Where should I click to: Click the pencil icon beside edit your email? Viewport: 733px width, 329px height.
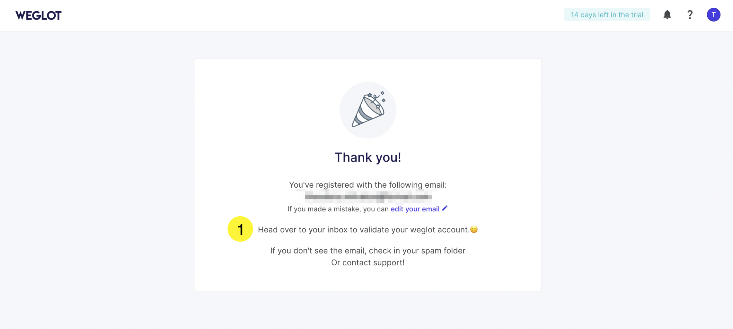point(445,209)
